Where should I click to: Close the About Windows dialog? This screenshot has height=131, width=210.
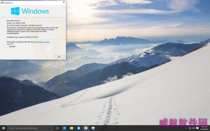click(x=64, y=2)
